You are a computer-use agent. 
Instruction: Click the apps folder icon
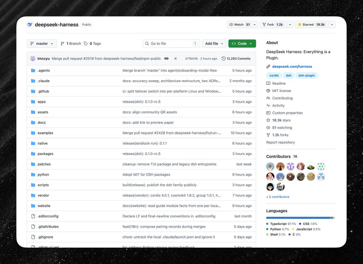coord(33,102)
